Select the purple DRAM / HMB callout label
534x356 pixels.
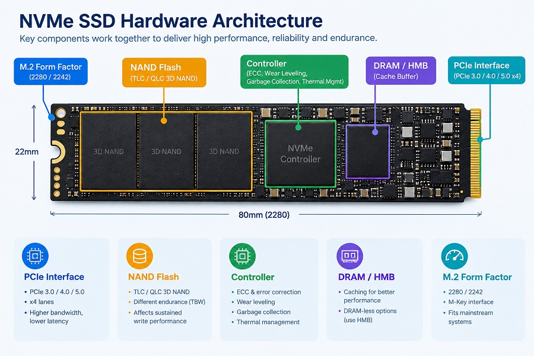(x=401, y=71)
